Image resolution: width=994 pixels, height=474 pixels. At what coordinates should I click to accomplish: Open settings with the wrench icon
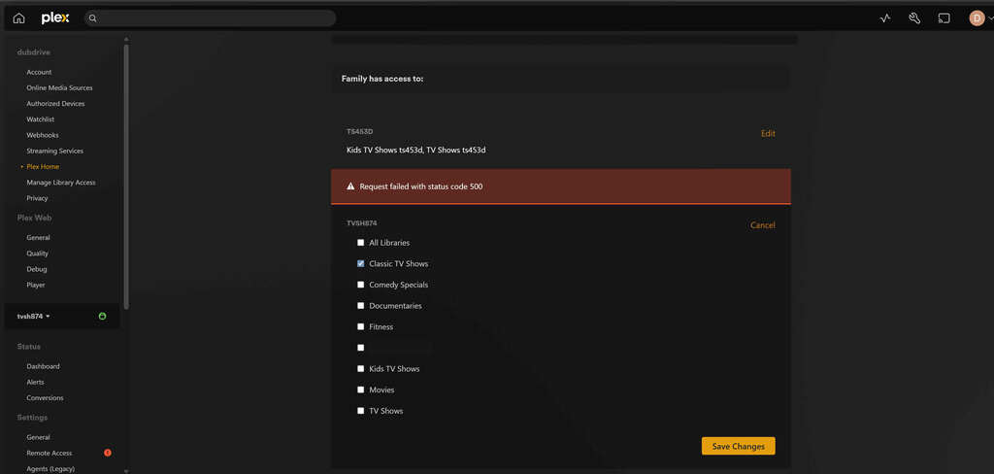click(x=914, y=18)
